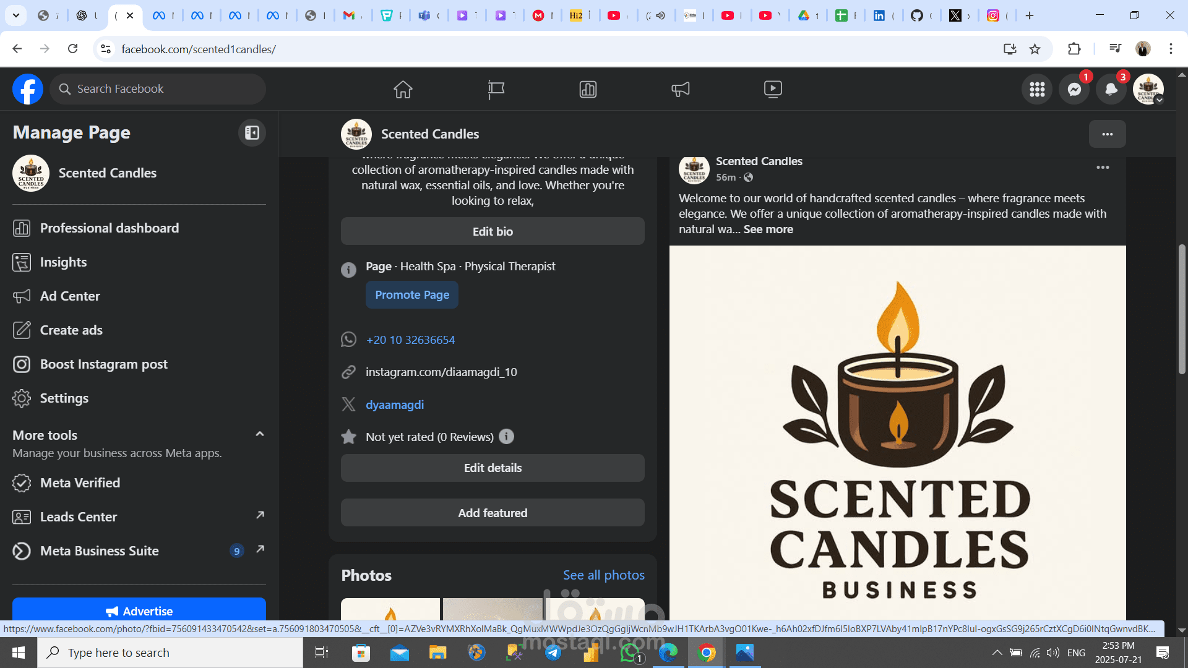Go back to previous page

coord(17,49)
